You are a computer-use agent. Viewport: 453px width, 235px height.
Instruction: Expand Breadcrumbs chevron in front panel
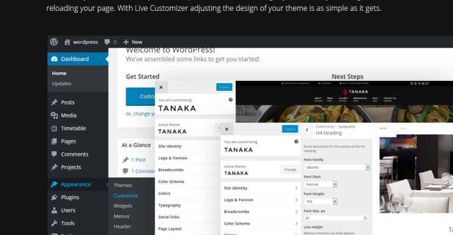pyautogui.click(x=296, y=212)
